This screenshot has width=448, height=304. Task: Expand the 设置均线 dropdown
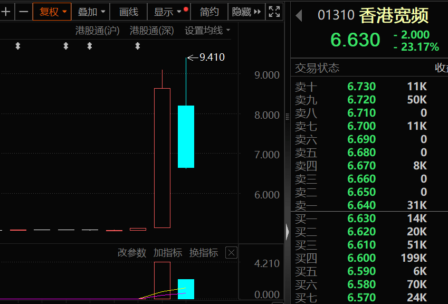point(207,31)
